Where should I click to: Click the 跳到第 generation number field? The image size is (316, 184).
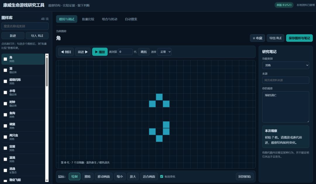[x=125, y=52]
